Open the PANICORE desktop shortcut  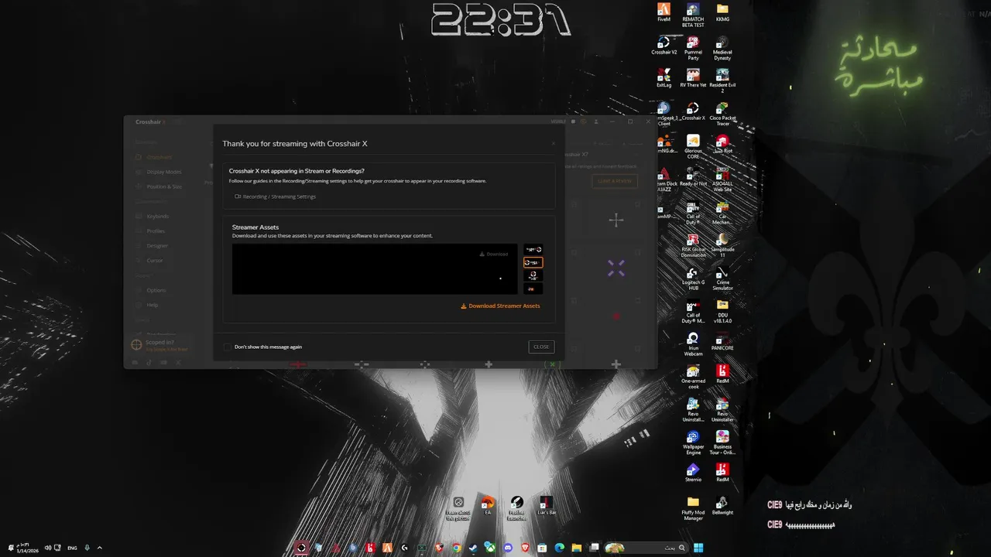[722, 342]
